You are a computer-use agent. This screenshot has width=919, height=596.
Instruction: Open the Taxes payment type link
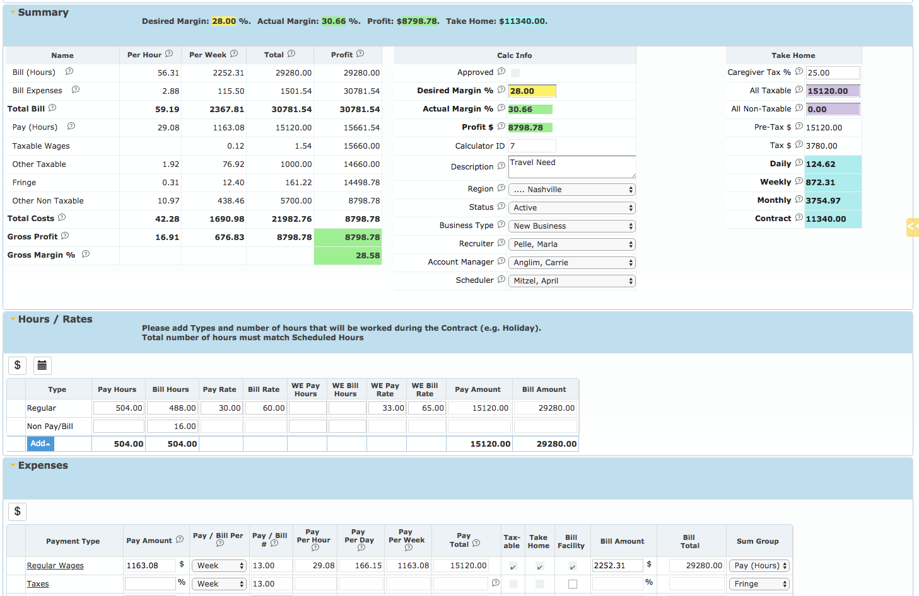38,584
